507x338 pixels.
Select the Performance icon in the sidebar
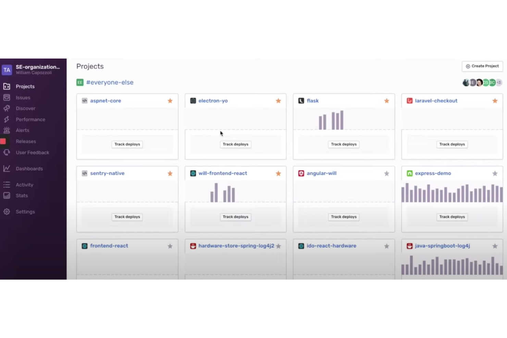click(7, 119)
